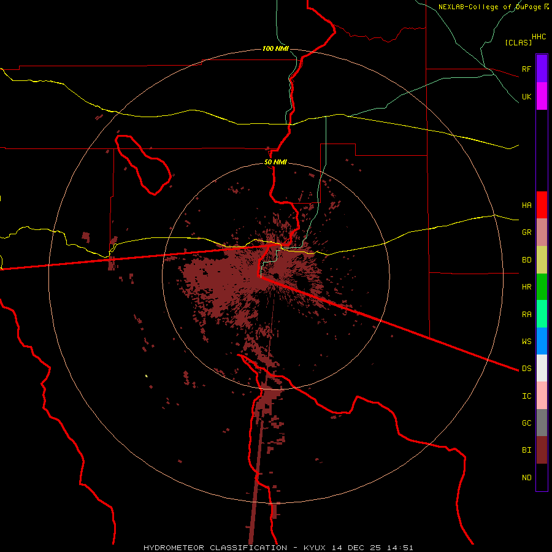Click the IC legend label
This screenshot has width=552, height=552.
point(526,396)
